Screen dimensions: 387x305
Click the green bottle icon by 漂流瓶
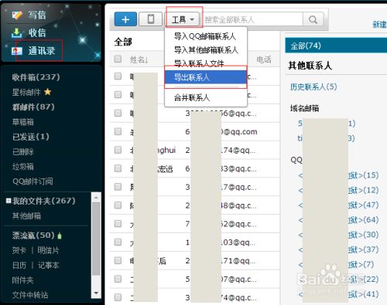[60, 236]
